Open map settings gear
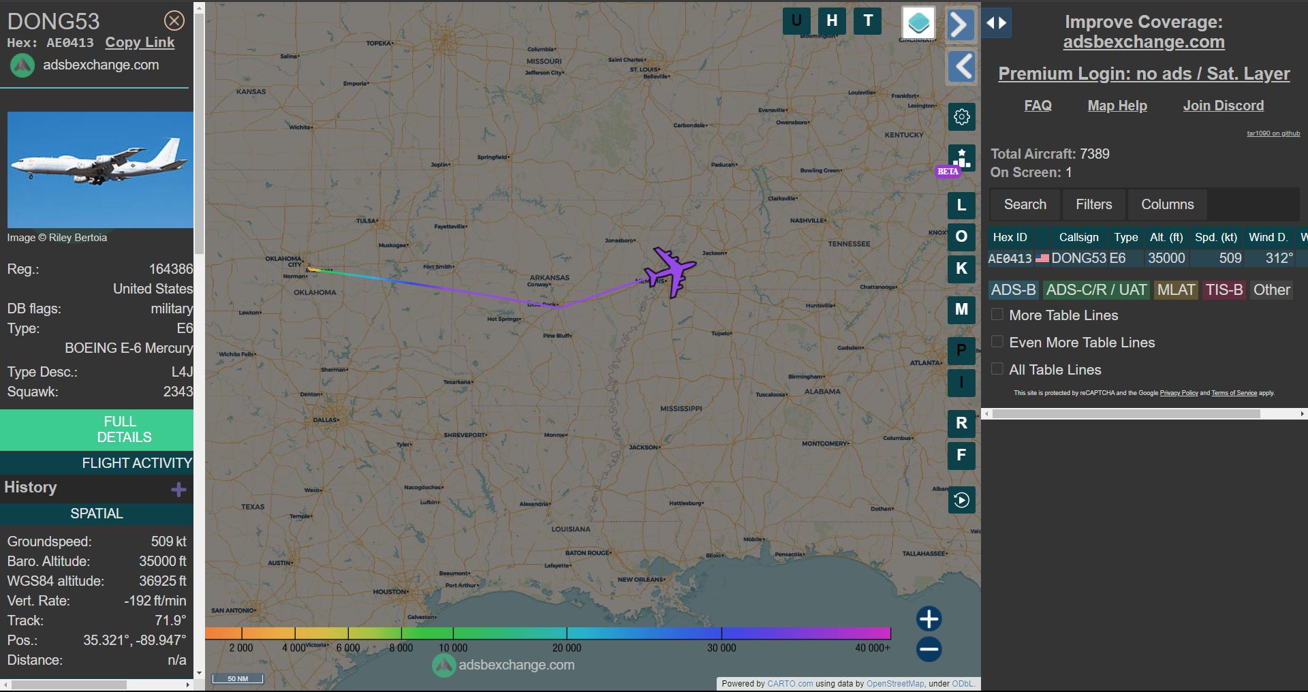1308x692 pixels. [x=961, y=116]
